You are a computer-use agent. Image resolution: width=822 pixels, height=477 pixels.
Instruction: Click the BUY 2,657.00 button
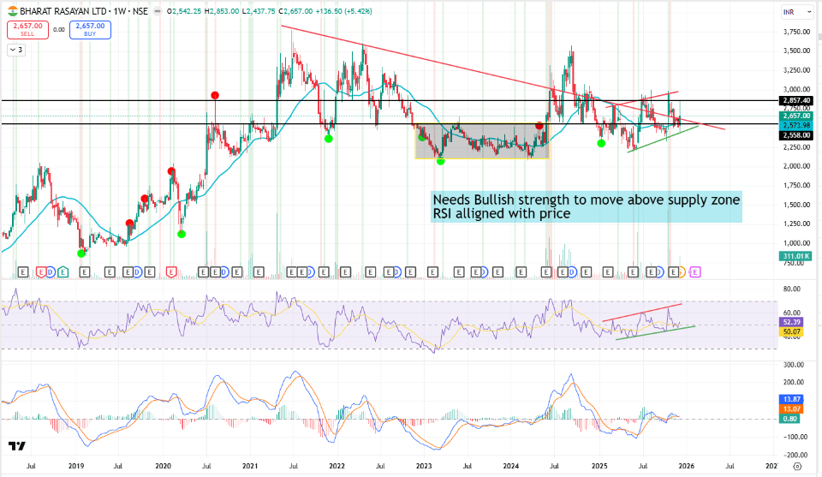(x=90, y=30)
